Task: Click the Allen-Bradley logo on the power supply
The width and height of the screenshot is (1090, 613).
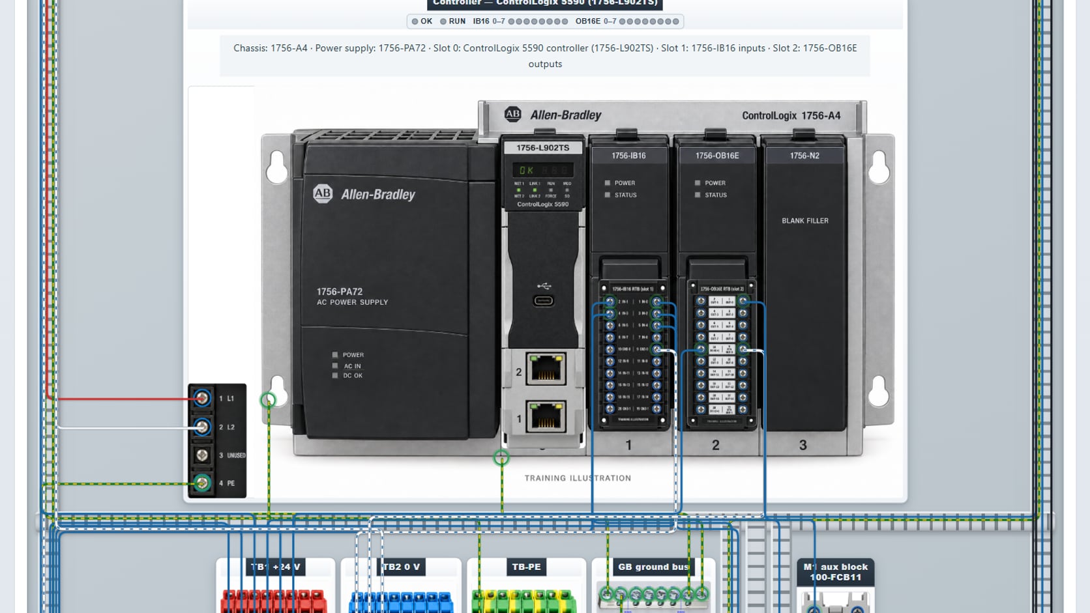Action: (364, 194)
